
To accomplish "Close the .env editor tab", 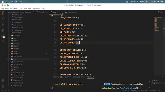I will point(62,12).
